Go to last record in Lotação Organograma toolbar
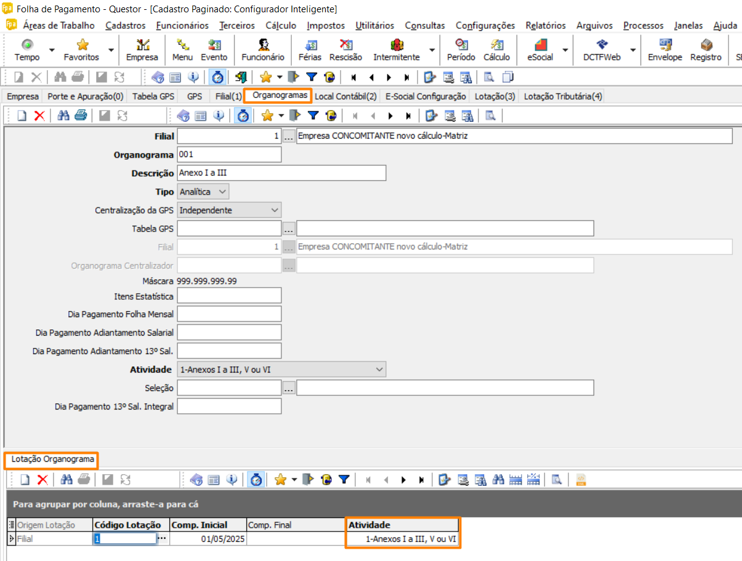742x561 pixels. tap(421, 479)
